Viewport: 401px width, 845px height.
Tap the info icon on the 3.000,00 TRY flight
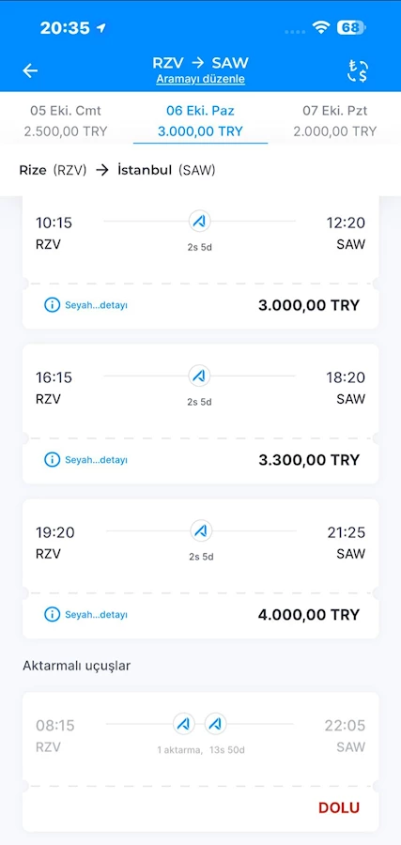52,305
